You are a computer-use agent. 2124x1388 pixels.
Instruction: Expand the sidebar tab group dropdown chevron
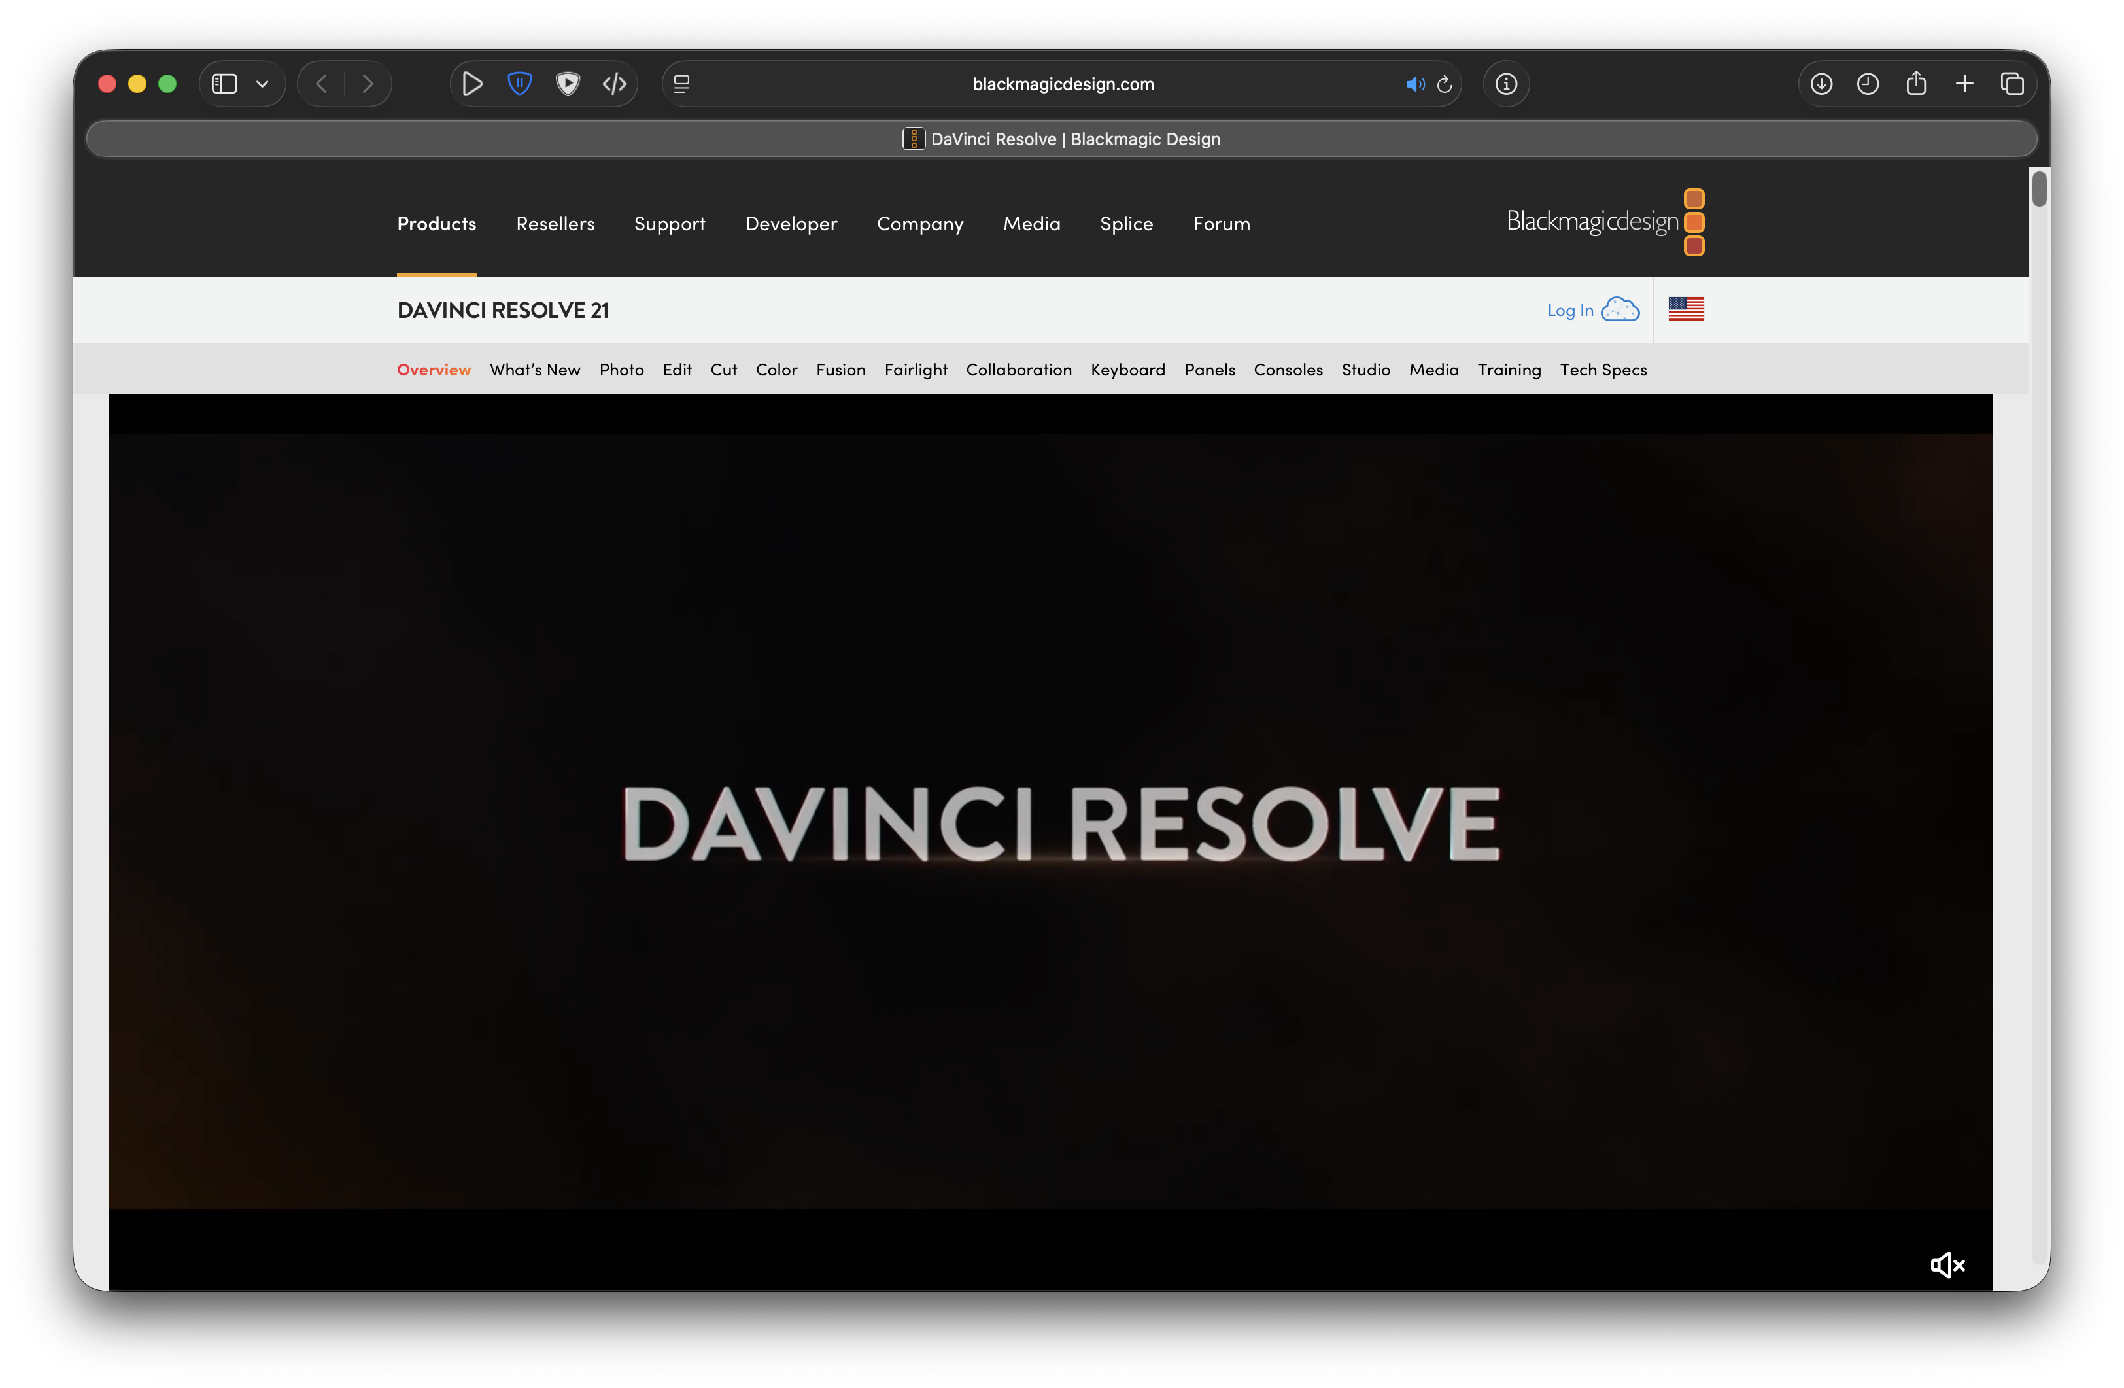coord(262,84)
